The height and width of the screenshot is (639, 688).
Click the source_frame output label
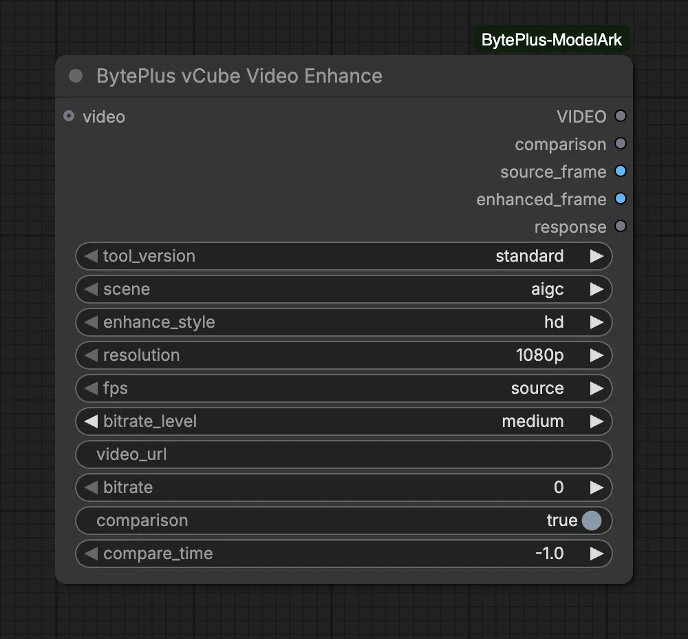tap(553, 171)
